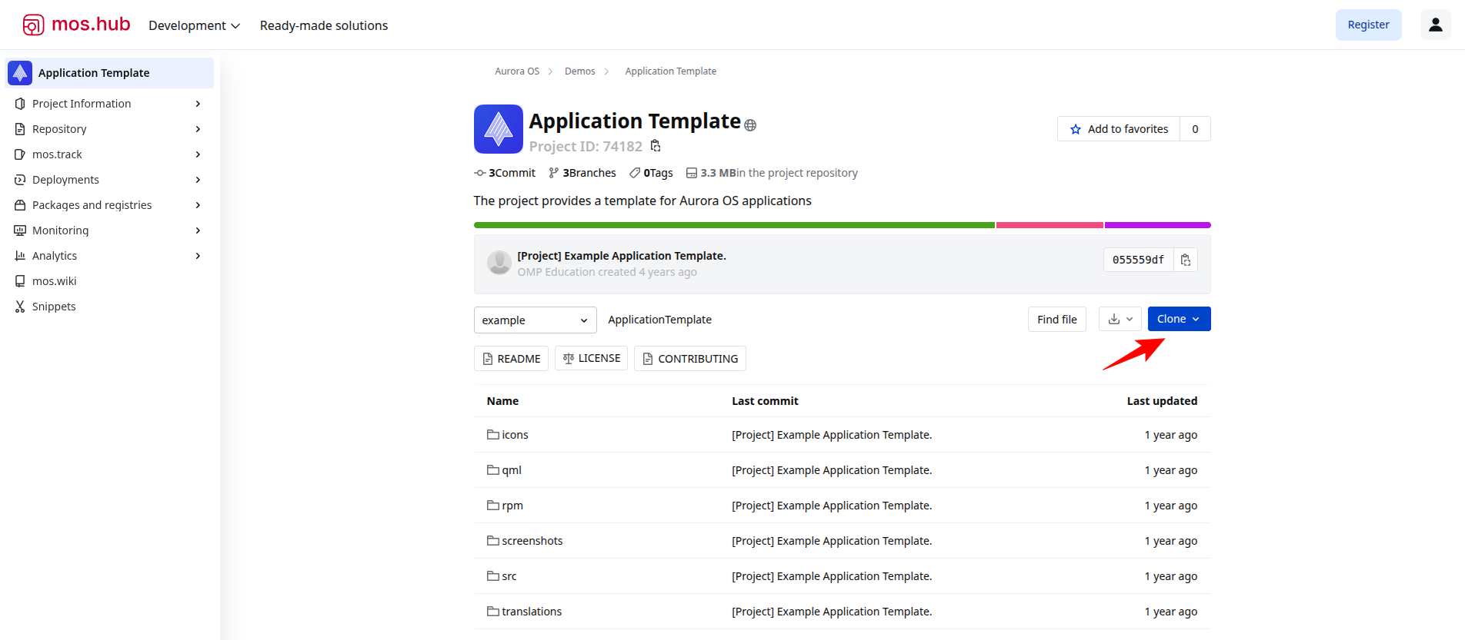Open the rpm folder
The height and width of the screenshot is (640, 1465).
(506, 506)
